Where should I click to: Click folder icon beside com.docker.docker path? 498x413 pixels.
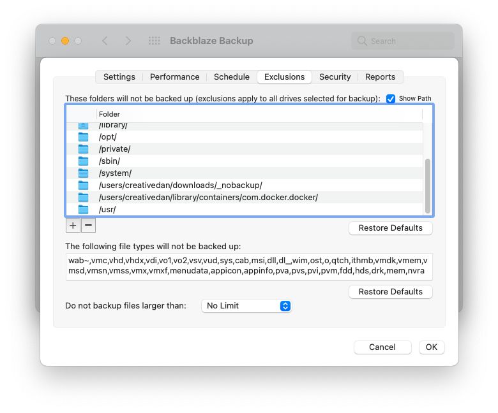coord(83,197)
